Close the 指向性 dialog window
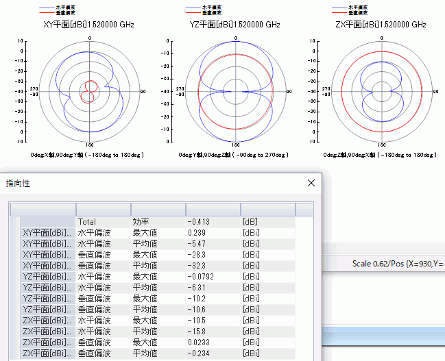Screen dimensions: 445x361 coord(311,183)
